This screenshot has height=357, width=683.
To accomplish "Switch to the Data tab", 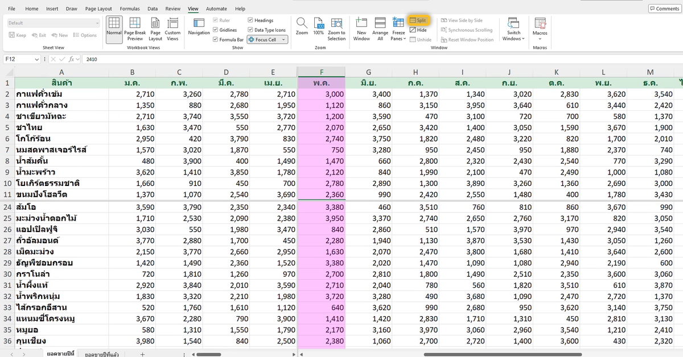I will click(x=153, y=9).
